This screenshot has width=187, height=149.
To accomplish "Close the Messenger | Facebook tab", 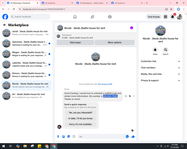I will pos(37,3).
